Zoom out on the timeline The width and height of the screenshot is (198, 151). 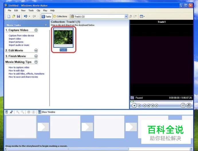(x=22, y=112)
